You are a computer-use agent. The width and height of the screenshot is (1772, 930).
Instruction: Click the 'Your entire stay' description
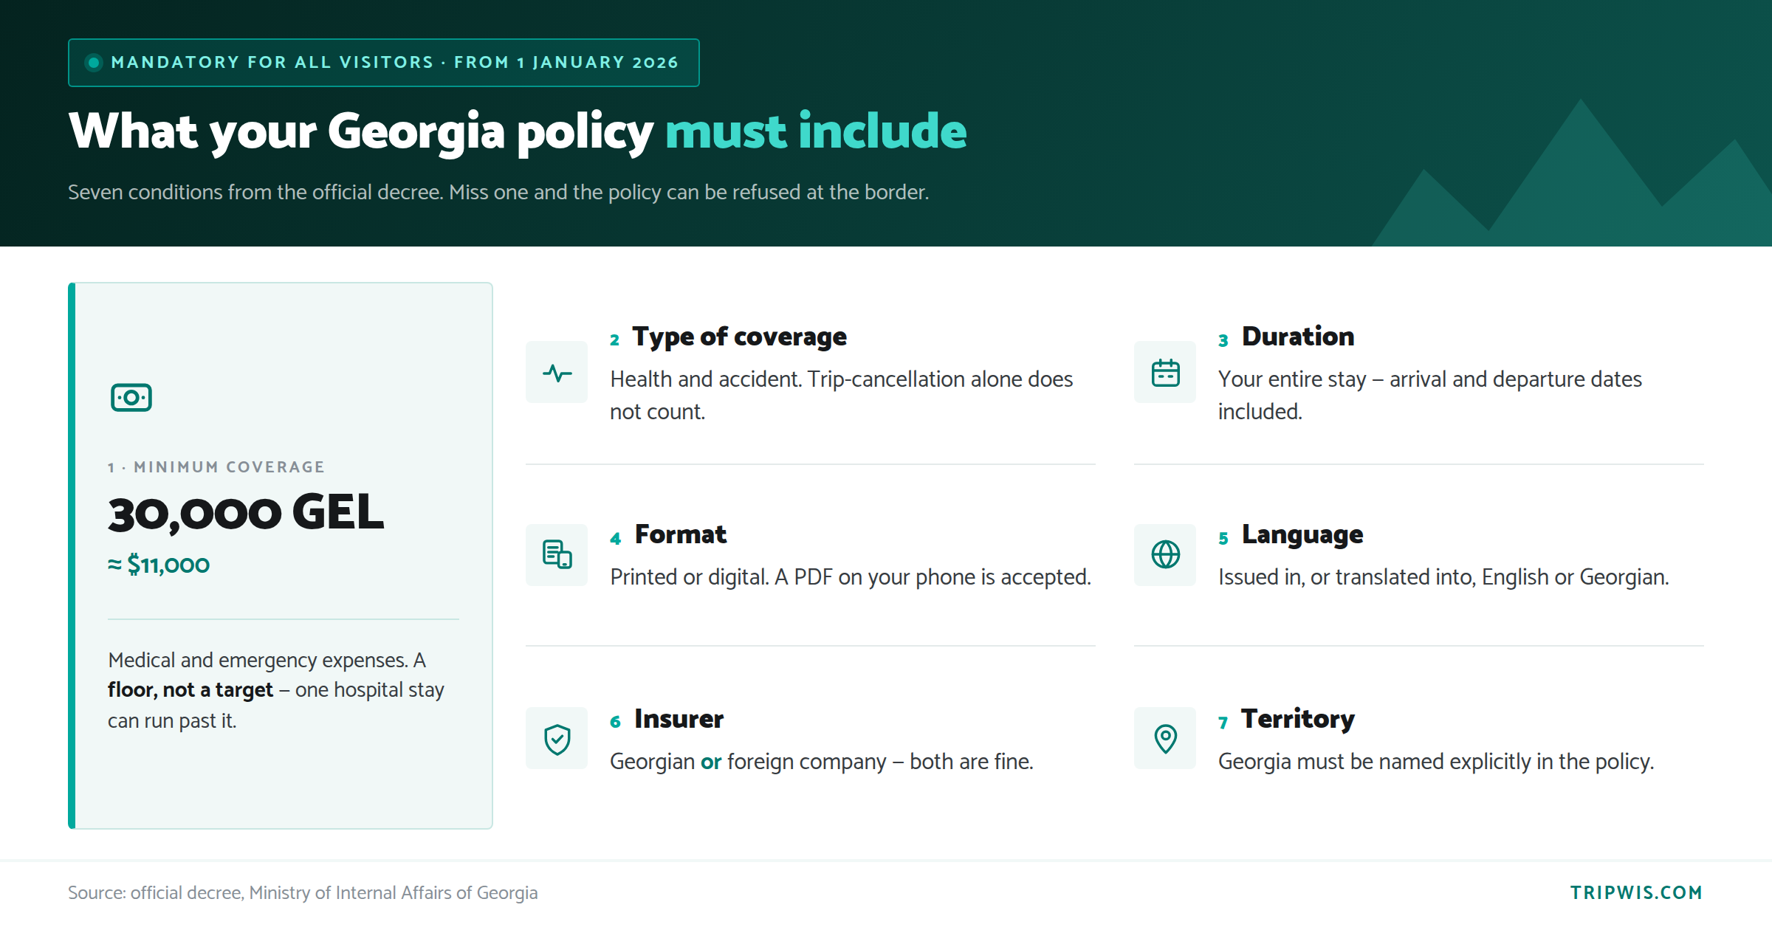tap(1430, 395)
